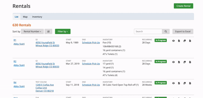The image size is (203, 98).
Task: Click the eye view icon for rental R1
Action: 174,41
